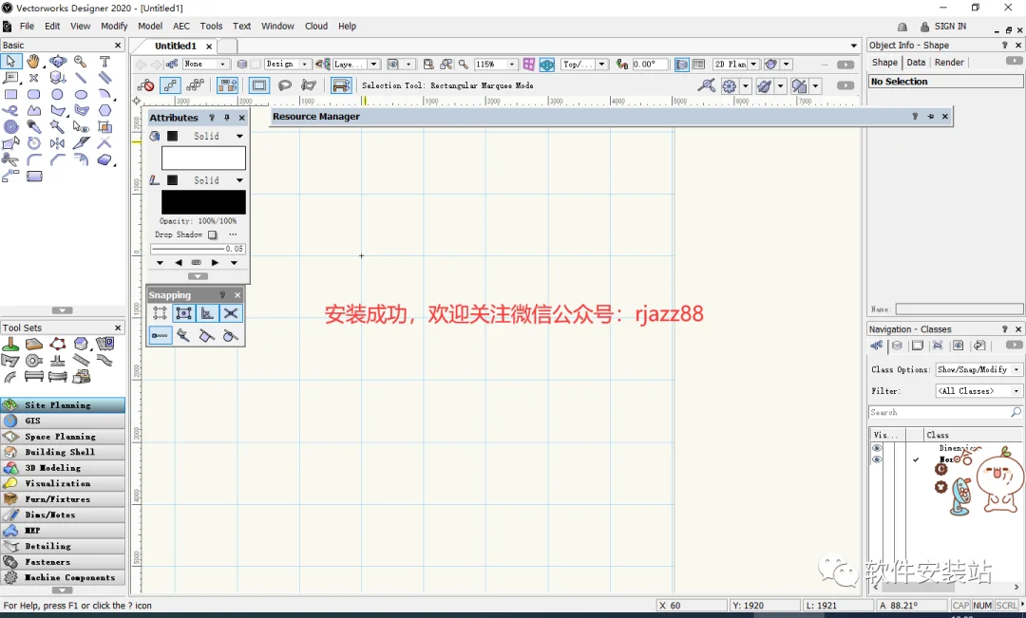
Task: Switch to Data tab in Object Info
Action: [x=916, y=62]
